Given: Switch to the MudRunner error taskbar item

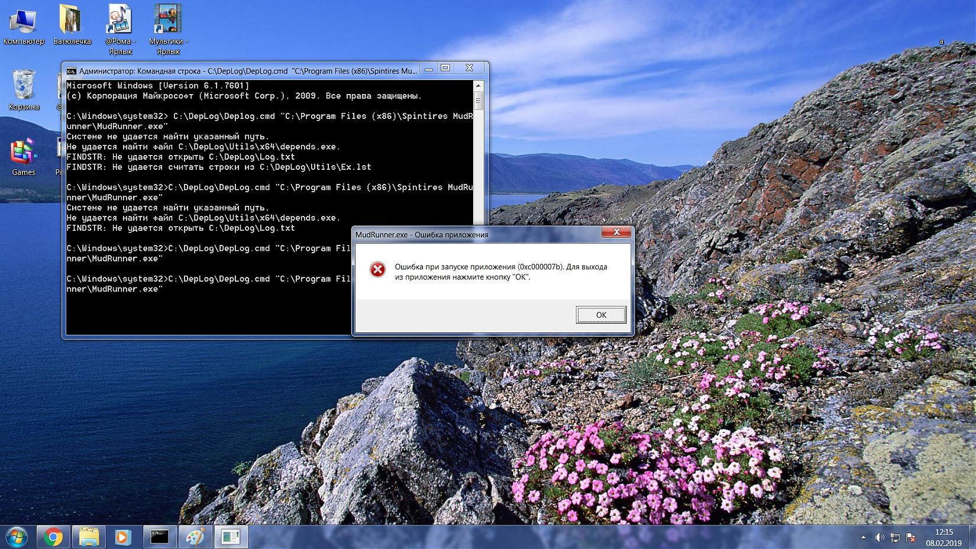Looking at the screenshot, I should click(231, 537).
